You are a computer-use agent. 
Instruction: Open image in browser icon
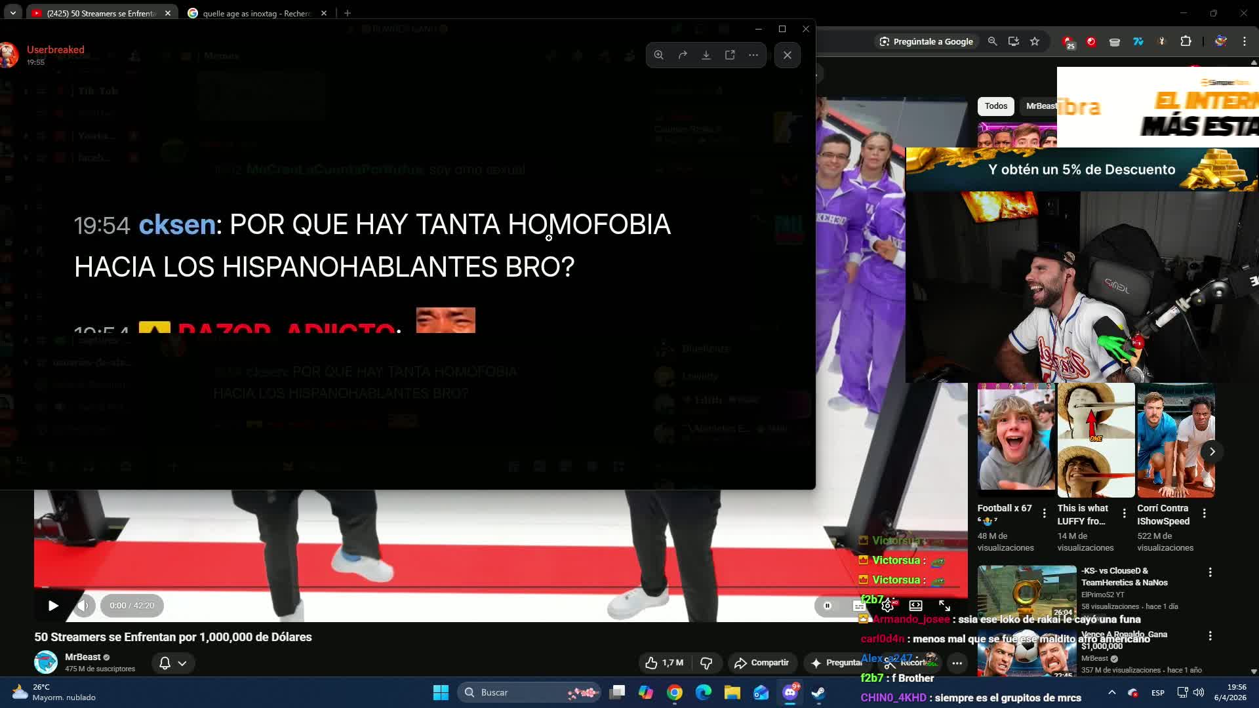[730, 55]
